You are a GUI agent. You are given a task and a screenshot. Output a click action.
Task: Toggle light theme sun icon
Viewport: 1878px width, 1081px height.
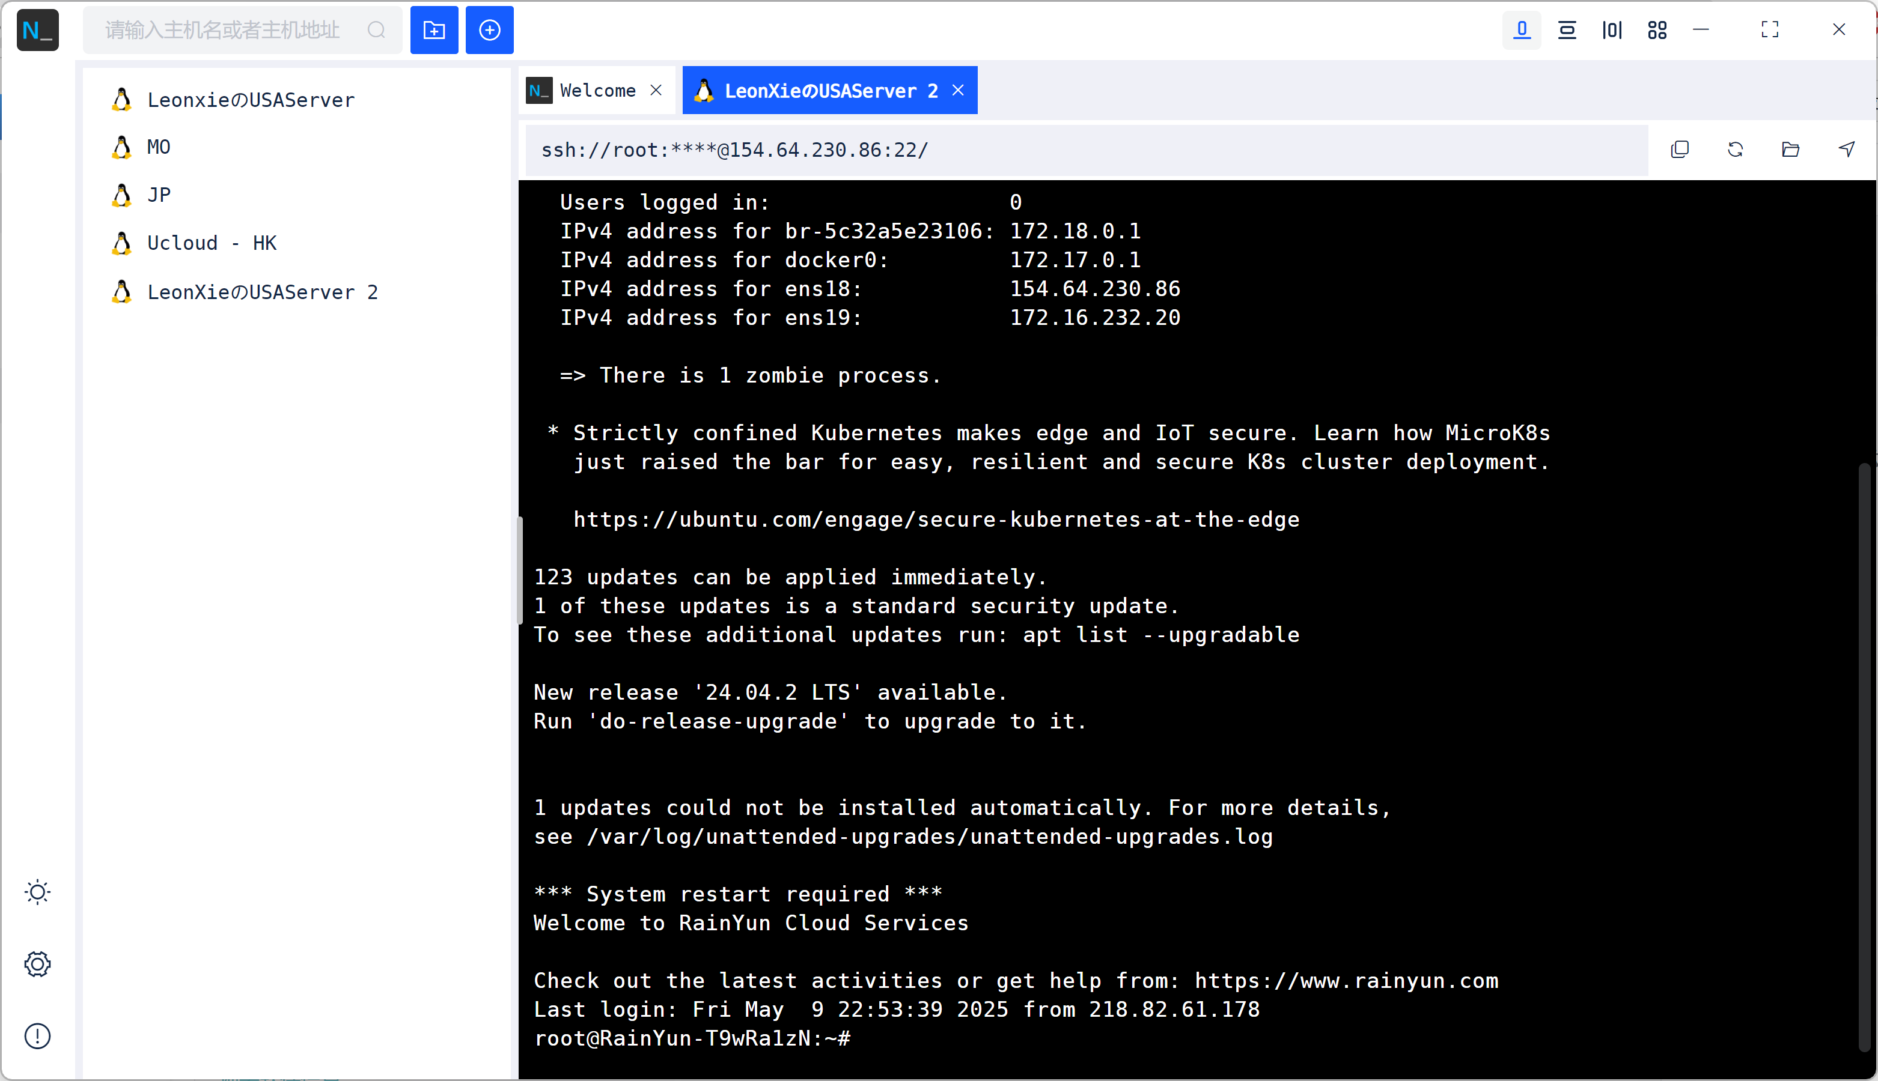pos(37,892)
